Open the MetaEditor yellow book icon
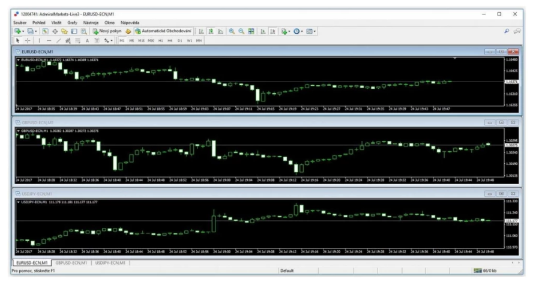533x285 pixels. pyautogui.click(x=128, y=31)
